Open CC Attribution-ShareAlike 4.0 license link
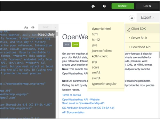 88,108
